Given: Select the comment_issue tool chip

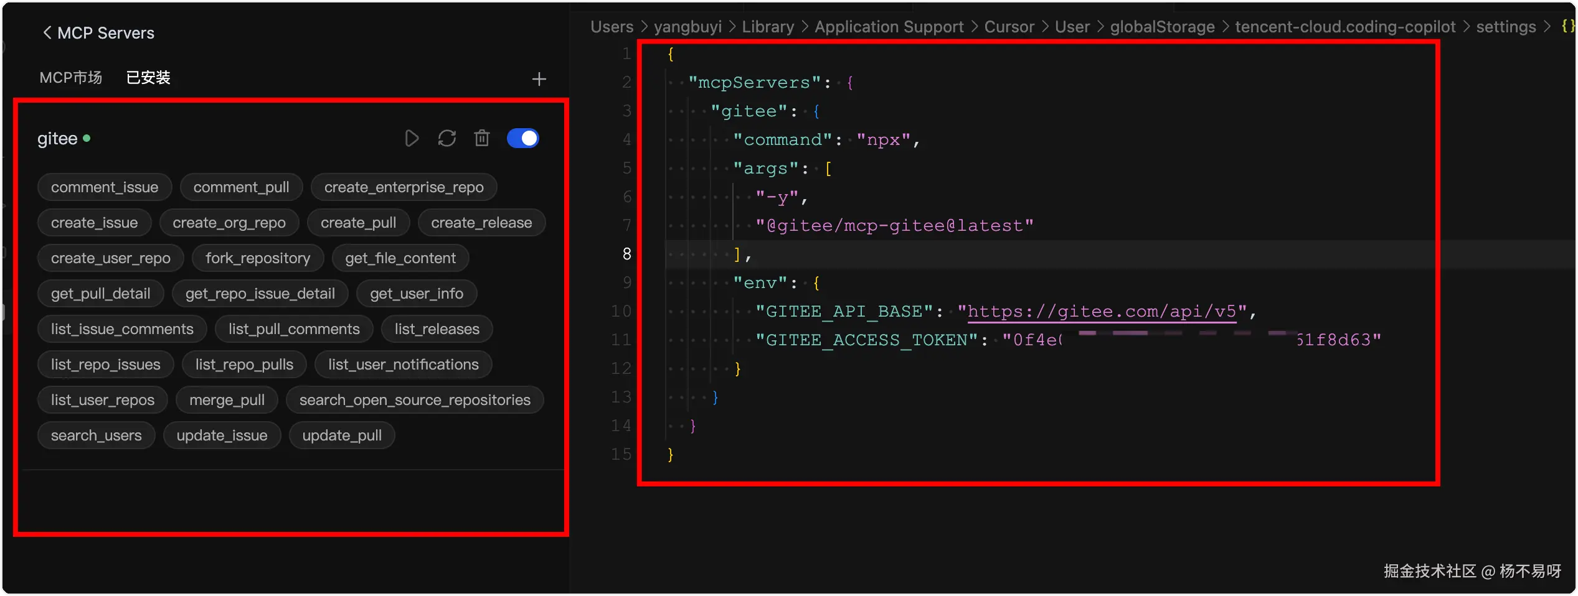Looking at the screenshot, I should [x=105, y=187].
